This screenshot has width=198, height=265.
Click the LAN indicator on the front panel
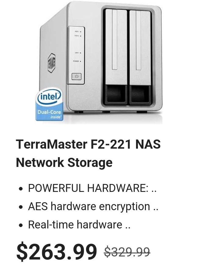pyautogui.click(x=78, y=53)
